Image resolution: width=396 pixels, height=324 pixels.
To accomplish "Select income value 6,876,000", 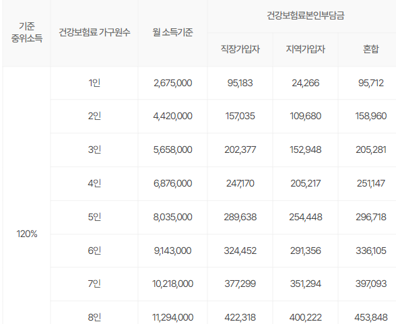I will [x=172, y=183].
